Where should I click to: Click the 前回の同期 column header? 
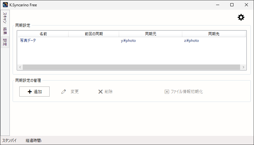point(94,34)
